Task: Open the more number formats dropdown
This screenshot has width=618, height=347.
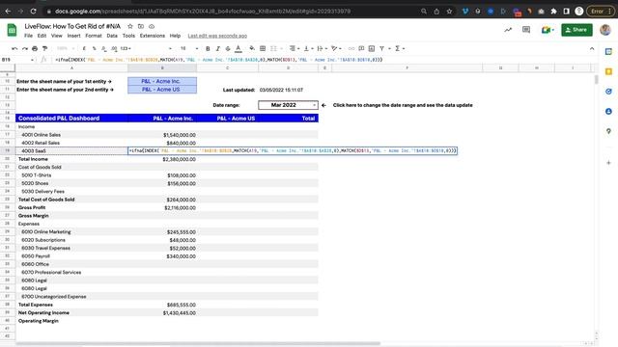Action: click(126, 48)
